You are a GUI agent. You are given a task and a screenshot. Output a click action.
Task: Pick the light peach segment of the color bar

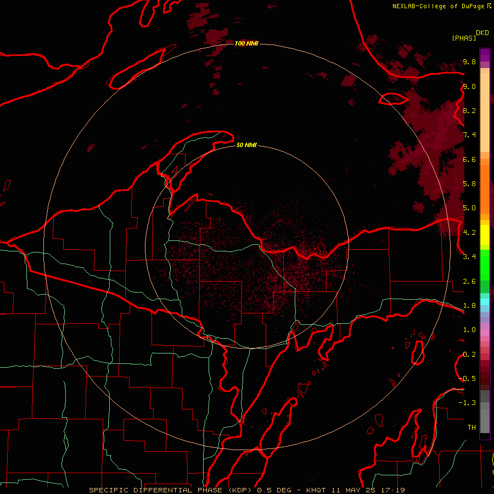coord(485,113)
